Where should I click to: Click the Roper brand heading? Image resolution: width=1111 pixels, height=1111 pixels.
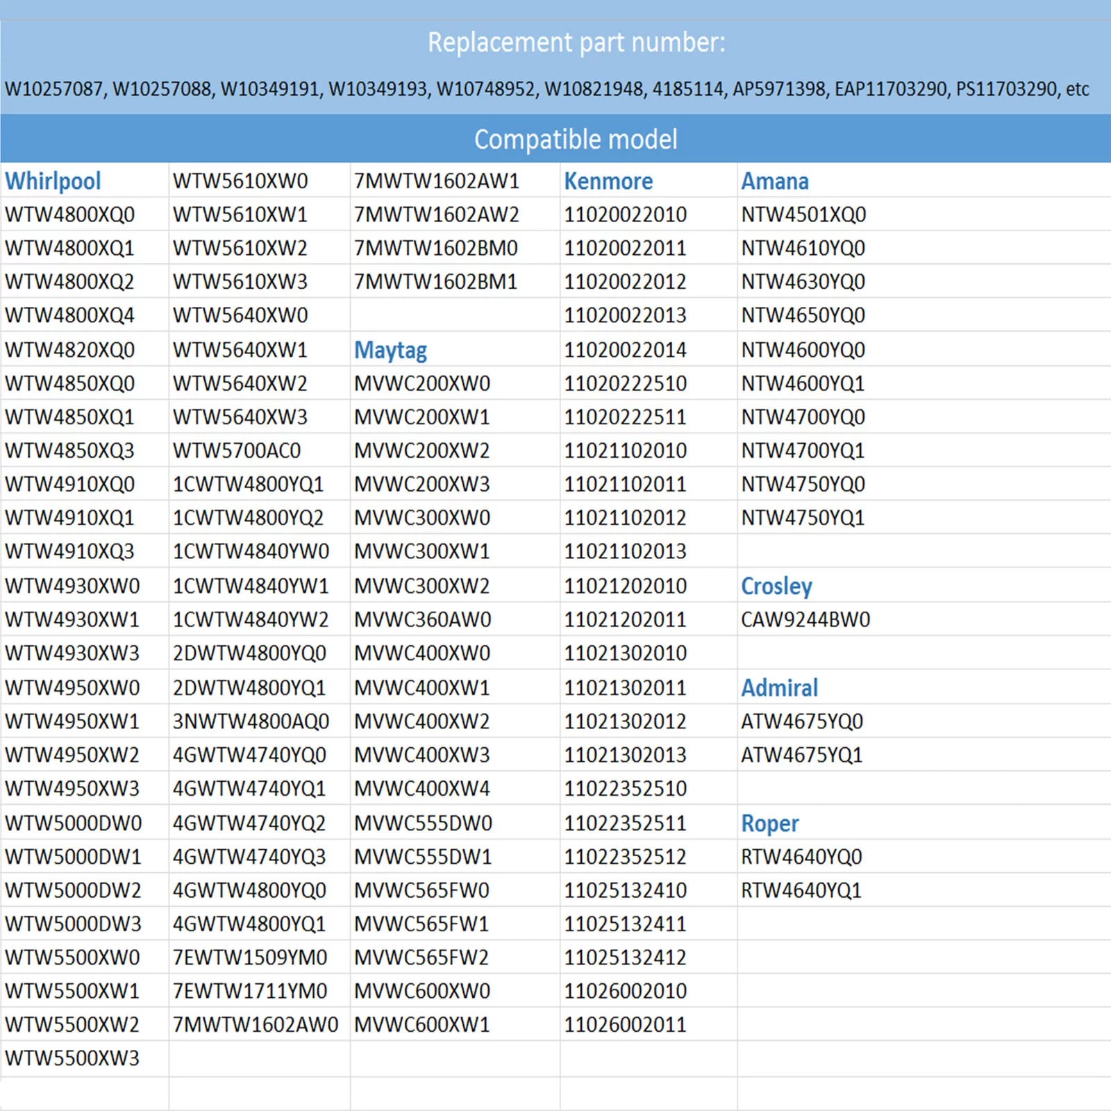tap(770, 823)
